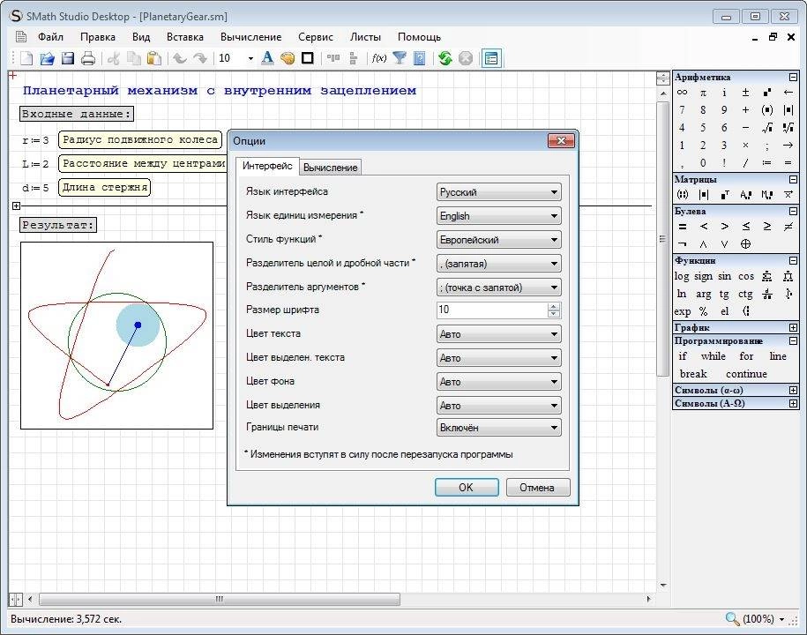Insert less-than-or-equal Boolean operator
807x635 pixels.
click(x=745, y=227)
